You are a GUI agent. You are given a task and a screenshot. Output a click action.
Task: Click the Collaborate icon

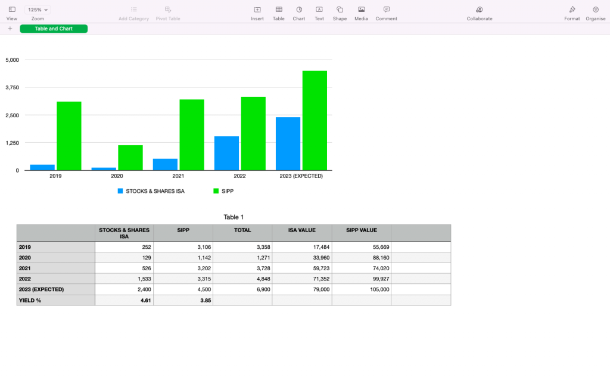pyautogui.click(x=480, y=10)
